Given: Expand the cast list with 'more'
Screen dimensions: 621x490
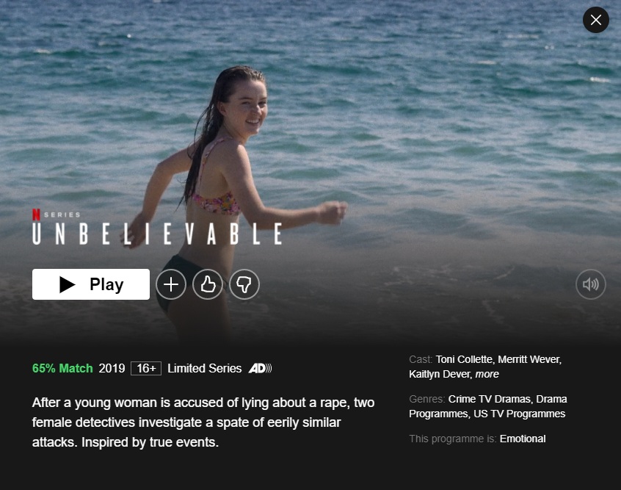Looking at the screenshot, I should [487, 374].
